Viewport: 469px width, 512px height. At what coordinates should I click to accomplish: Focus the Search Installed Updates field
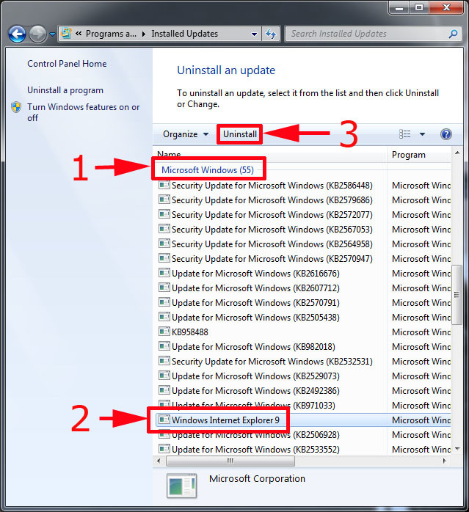click(374, 34)
